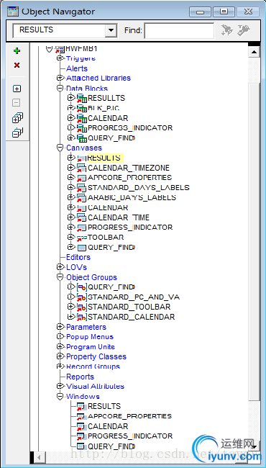The width and height of the screenshot is (266, 468).
Task: Click the QUERY_FIND object group icon
Action: [x=82, y=287]
